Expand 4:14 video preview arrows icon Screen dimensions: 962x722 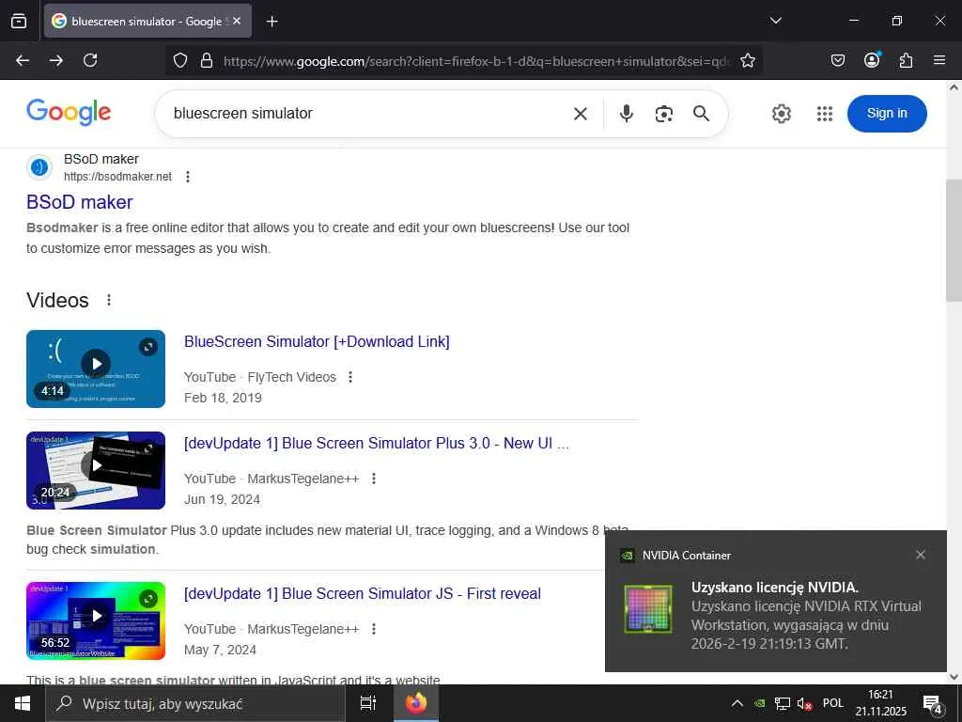pos(147,347)
